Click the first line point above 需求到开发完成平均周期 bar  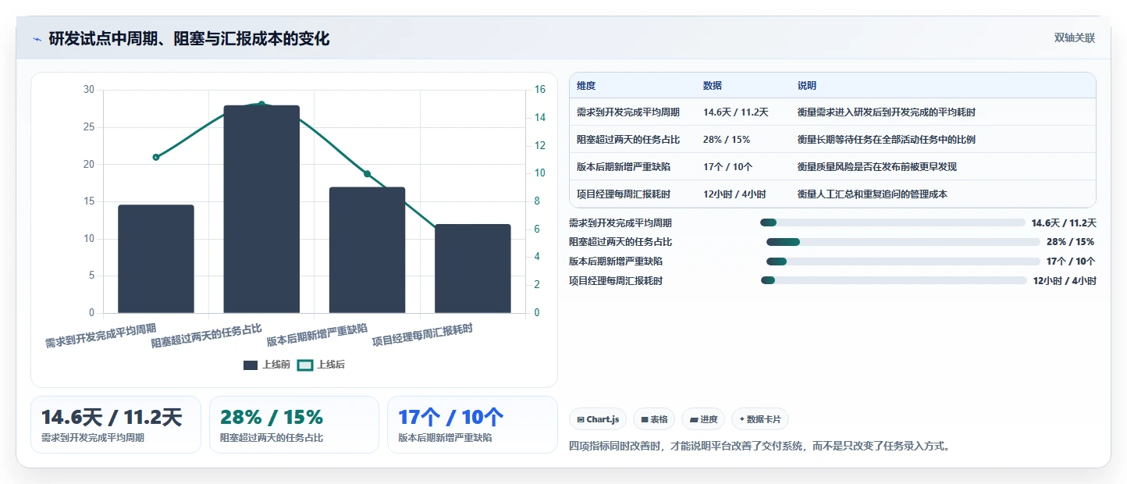pos(156,157)
